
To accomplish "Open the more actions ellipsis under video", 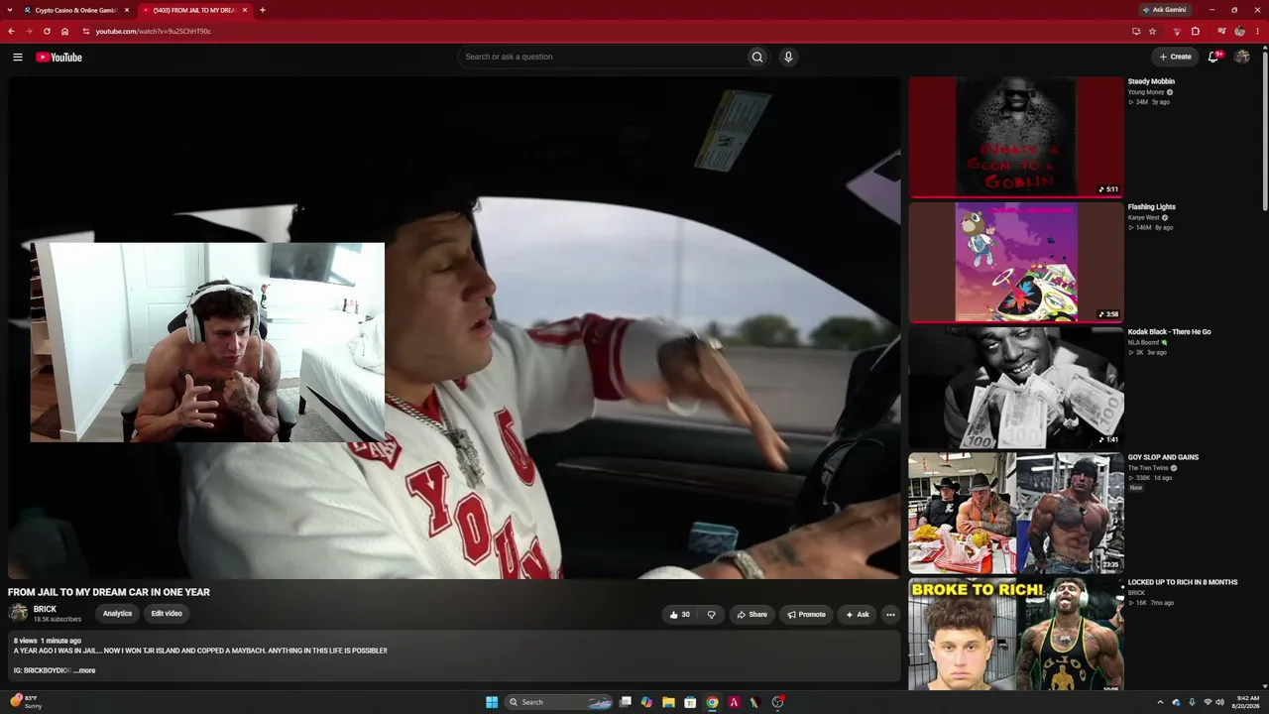I will click(x=890, y=615).
